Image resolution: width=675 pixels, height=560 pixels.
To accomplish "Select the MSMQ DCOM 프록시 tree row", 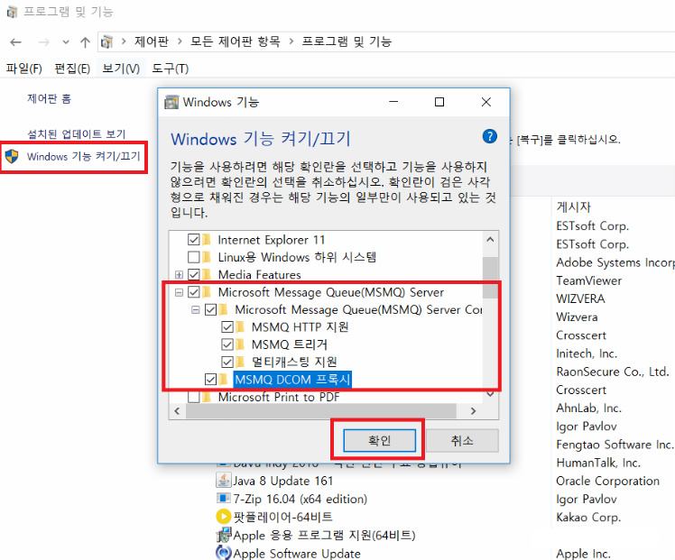I will click(x=292, y=380).
